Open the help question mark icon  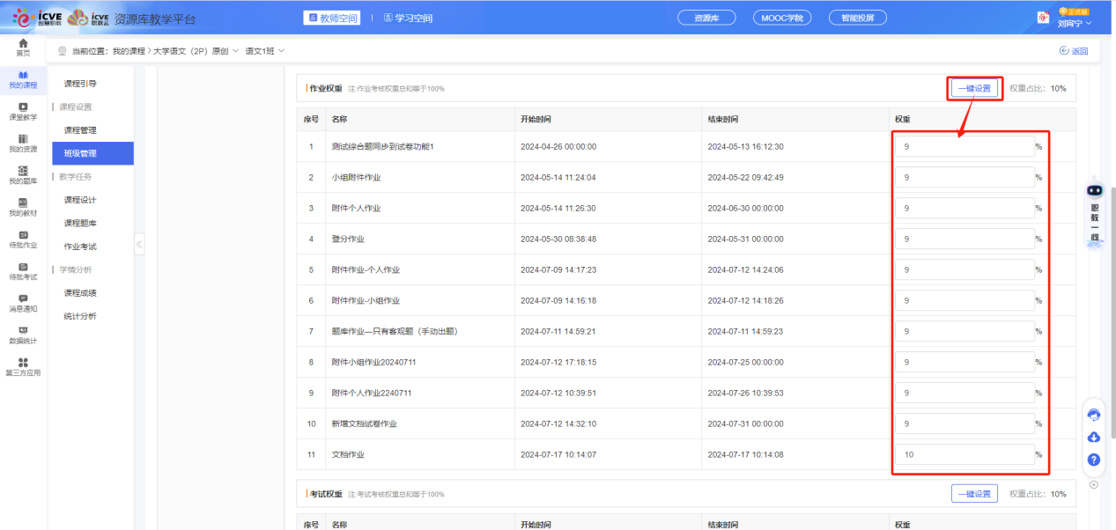(x=1093, y=459)
